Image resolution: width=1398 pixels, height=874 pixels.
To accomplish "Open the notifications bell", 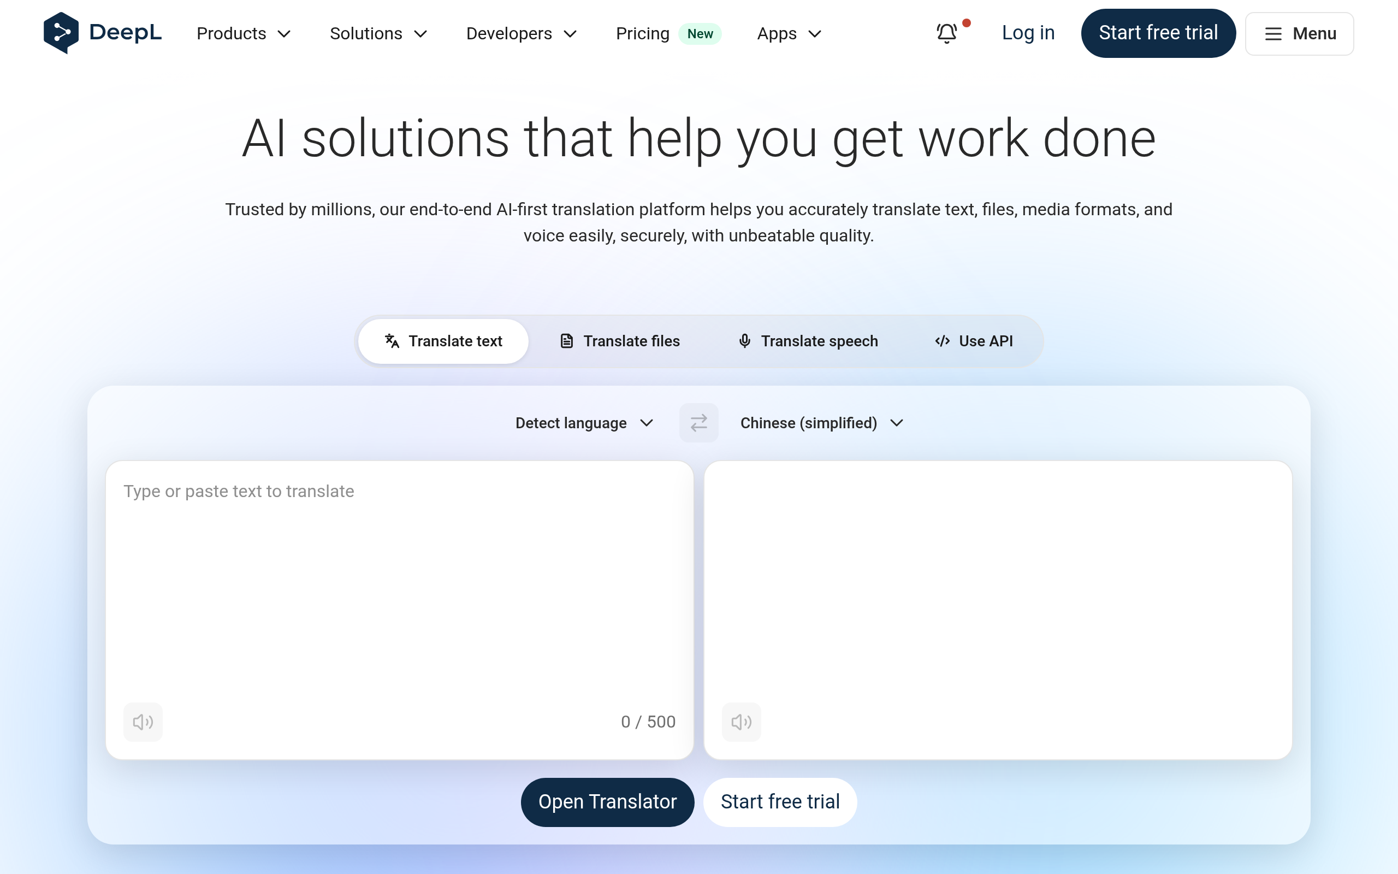I will [x=947, y=33].
